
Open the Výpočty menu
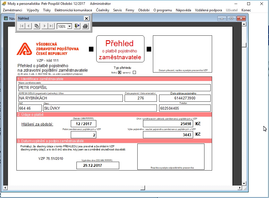click(33, 10)
